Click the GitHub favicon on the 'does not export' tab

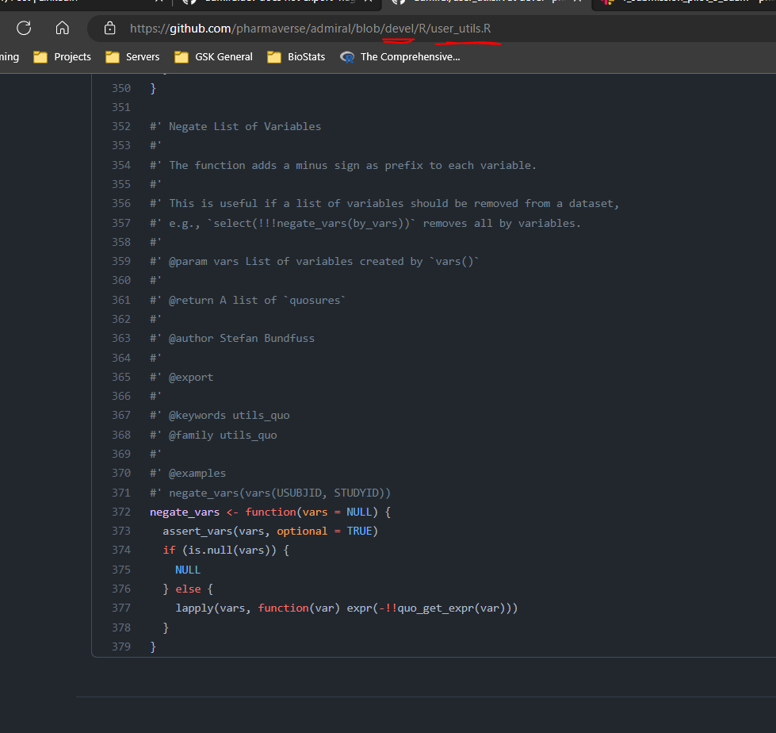point(188,2)
